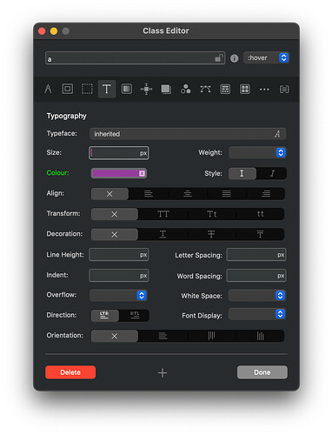Clear the Orientation setting with X

(115, 336)
